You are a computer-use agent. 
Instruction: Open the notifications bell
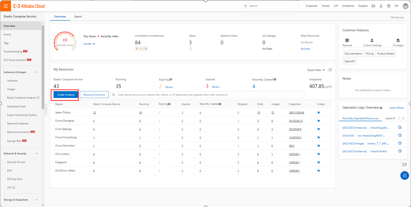(381, 6)
